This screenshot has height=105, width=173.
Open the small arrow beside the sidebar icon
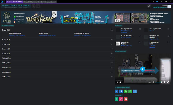coord(4,2)
